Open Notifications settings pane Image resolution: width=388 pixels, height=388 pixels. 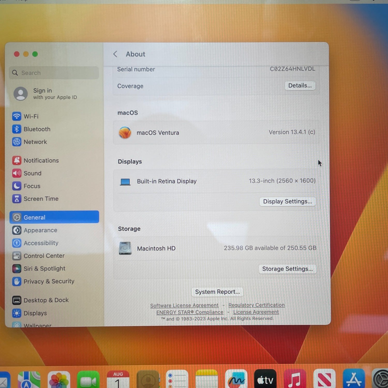pyautogui.click(x=54, y=160)
